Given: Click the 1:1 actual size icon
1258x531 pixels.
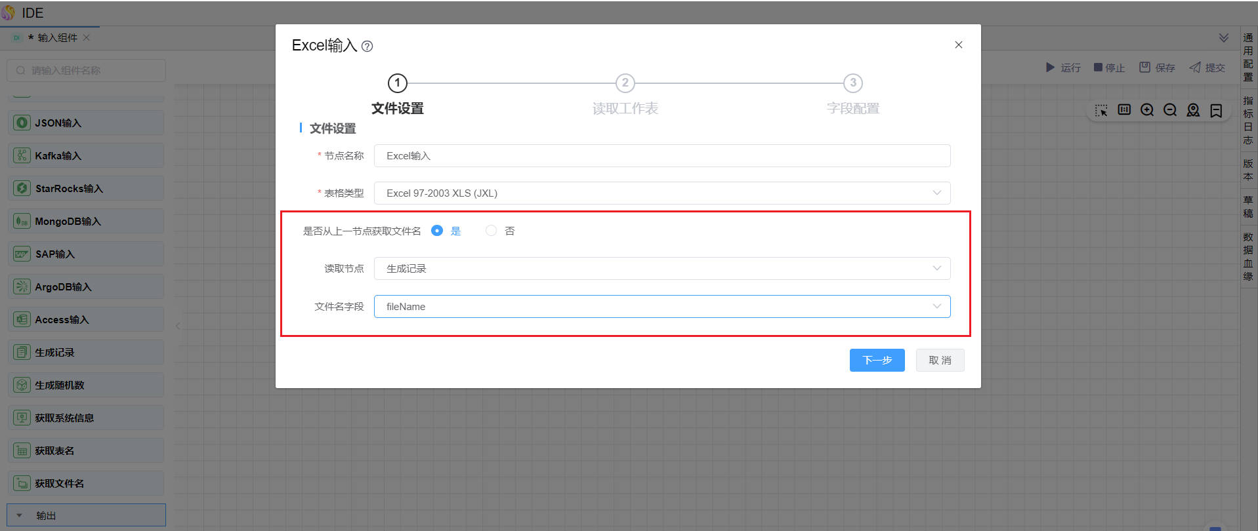Looking at the screenshot, I should pos(1124,110).
